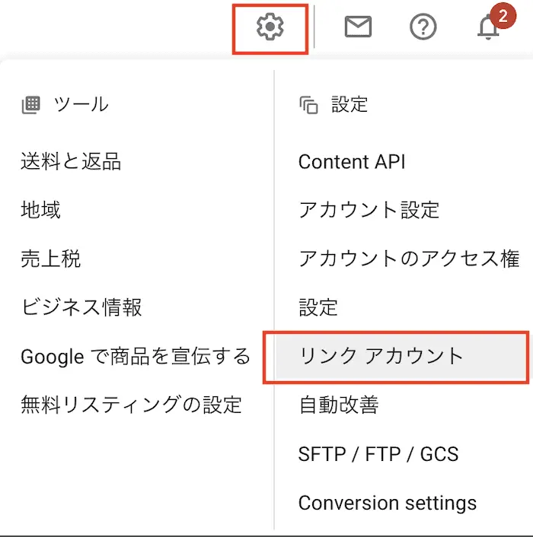
Task: Click the 設定 column heading text
Action: pyautogui.click(x=349, y=104)
